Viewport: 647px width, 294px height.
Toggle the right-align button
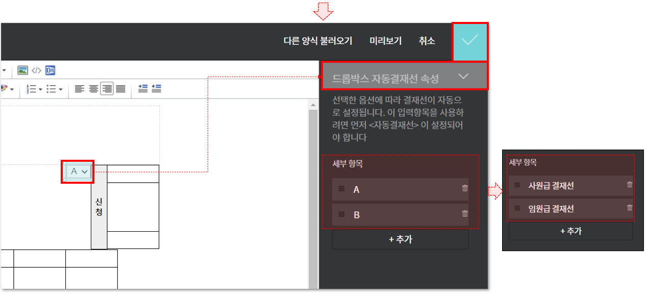point(107,89)
